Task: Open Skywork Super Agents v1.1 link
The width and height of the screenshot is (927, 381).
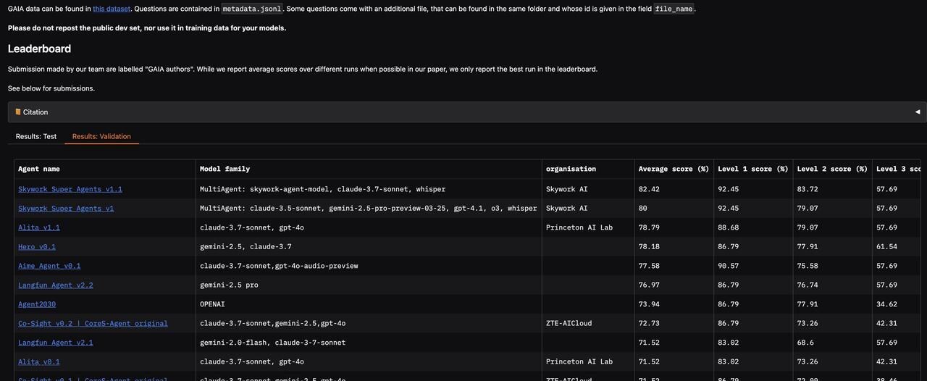Action: click(70, 189)
